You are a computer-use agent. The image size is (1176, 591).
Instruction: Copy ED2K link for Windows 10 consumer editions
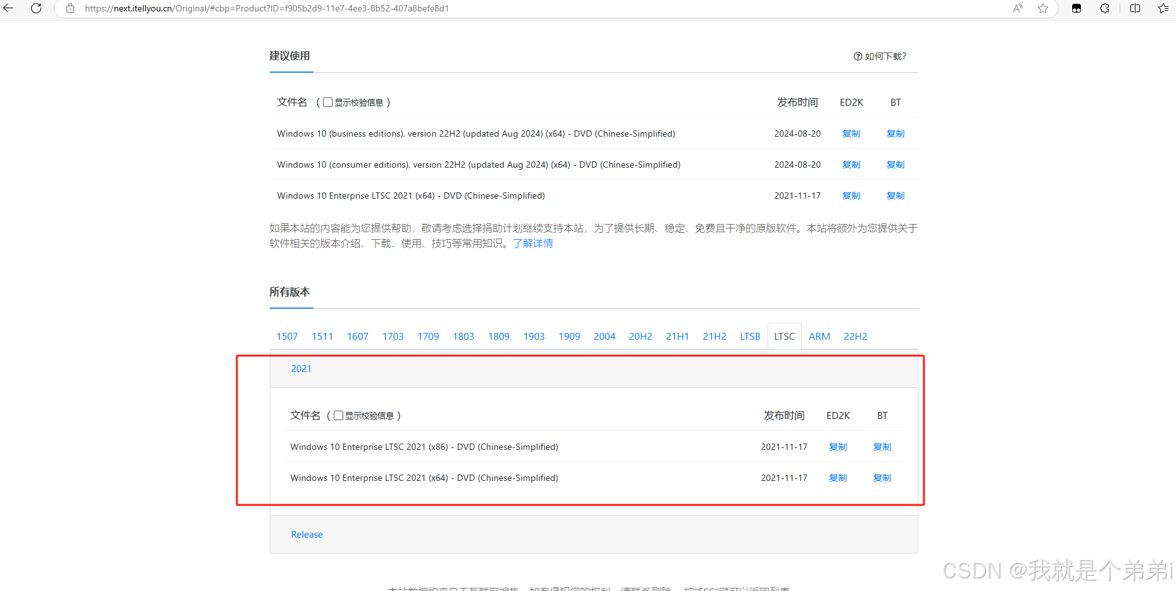click(851, 165)
